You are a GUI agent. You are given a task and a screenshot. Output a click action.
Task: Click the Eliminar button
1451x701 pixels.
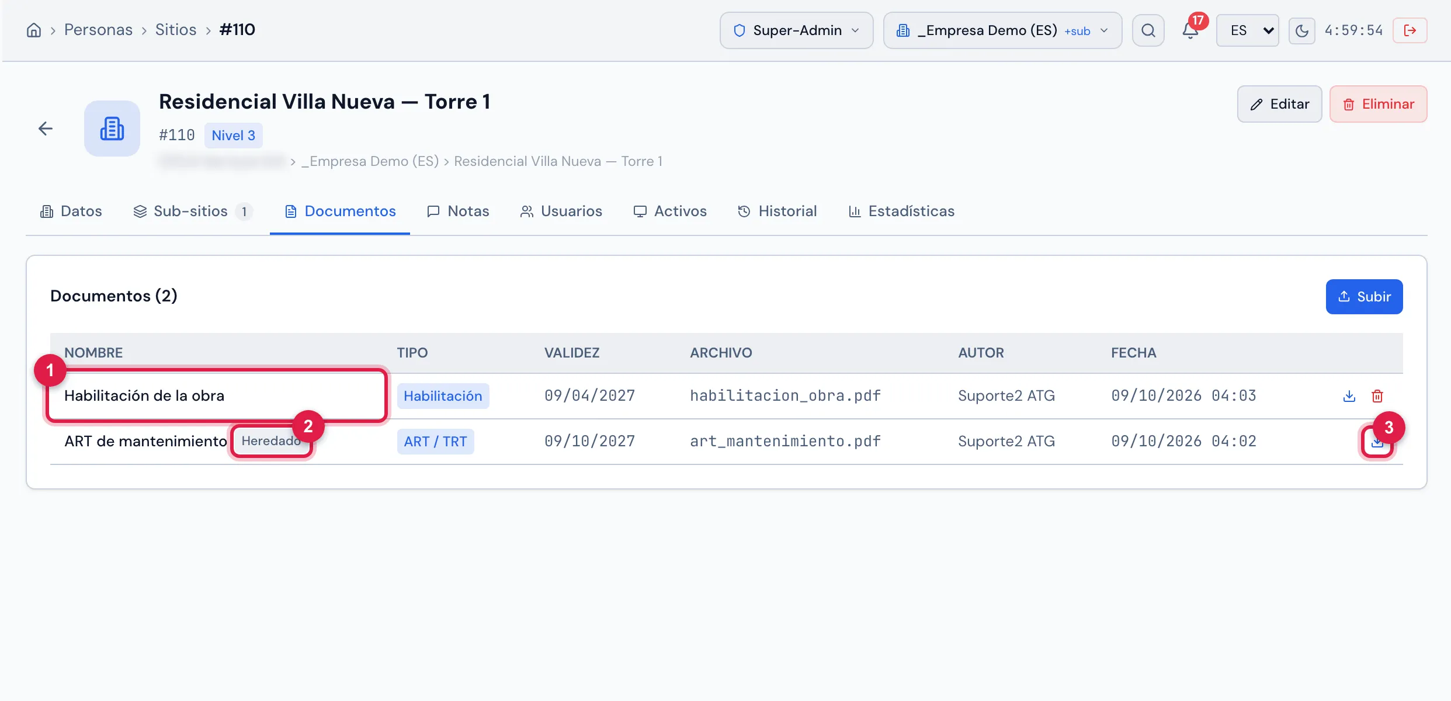pos(1378,104)
